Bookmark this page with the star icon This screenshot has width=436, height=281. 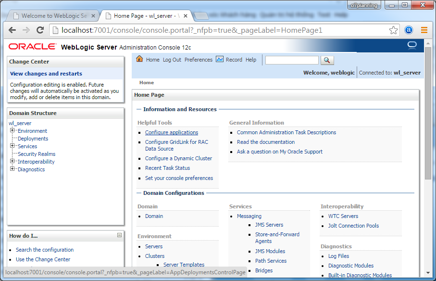pos(393,30)
